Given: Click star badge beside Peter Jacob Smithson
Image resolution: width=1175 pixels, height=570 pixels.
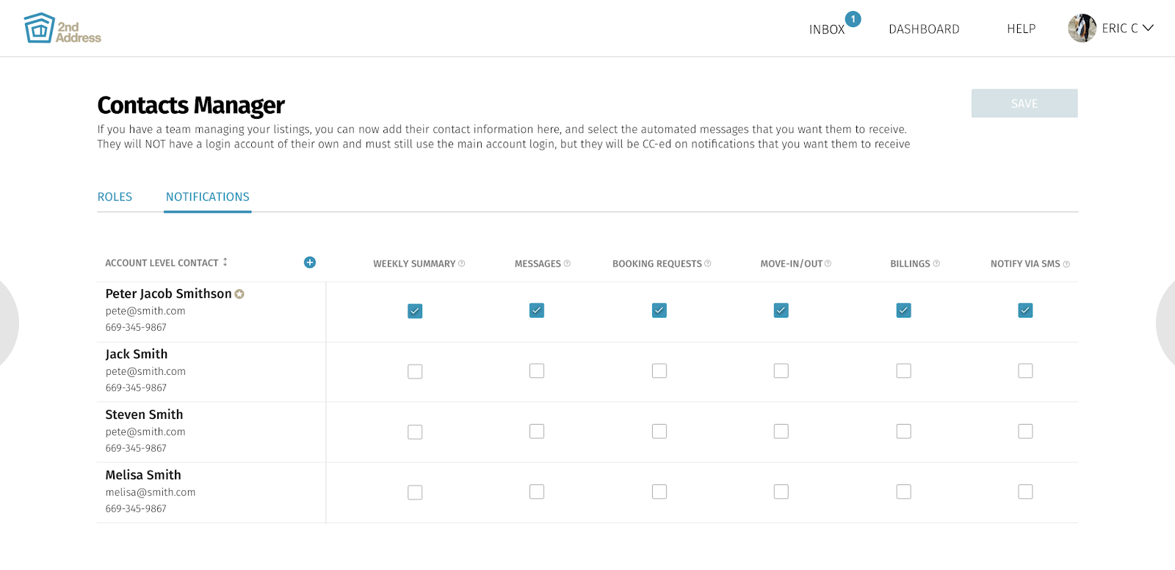Looking at the screenshot, I should pos(239,294).
